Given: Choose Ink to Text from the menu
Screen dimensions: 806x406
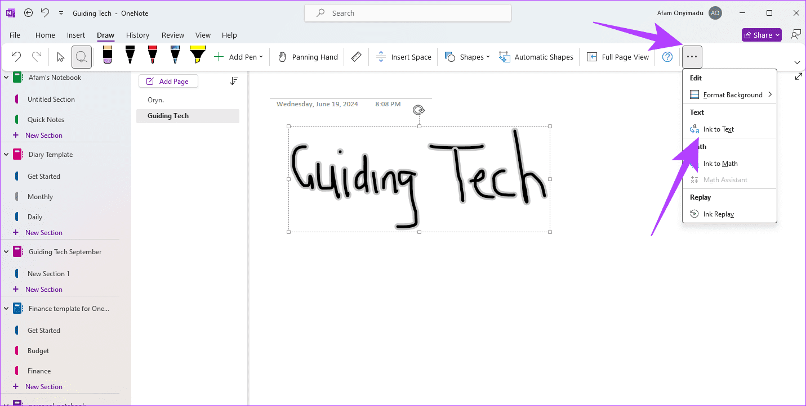Looking at the screenshot, I should coord(719,129).
